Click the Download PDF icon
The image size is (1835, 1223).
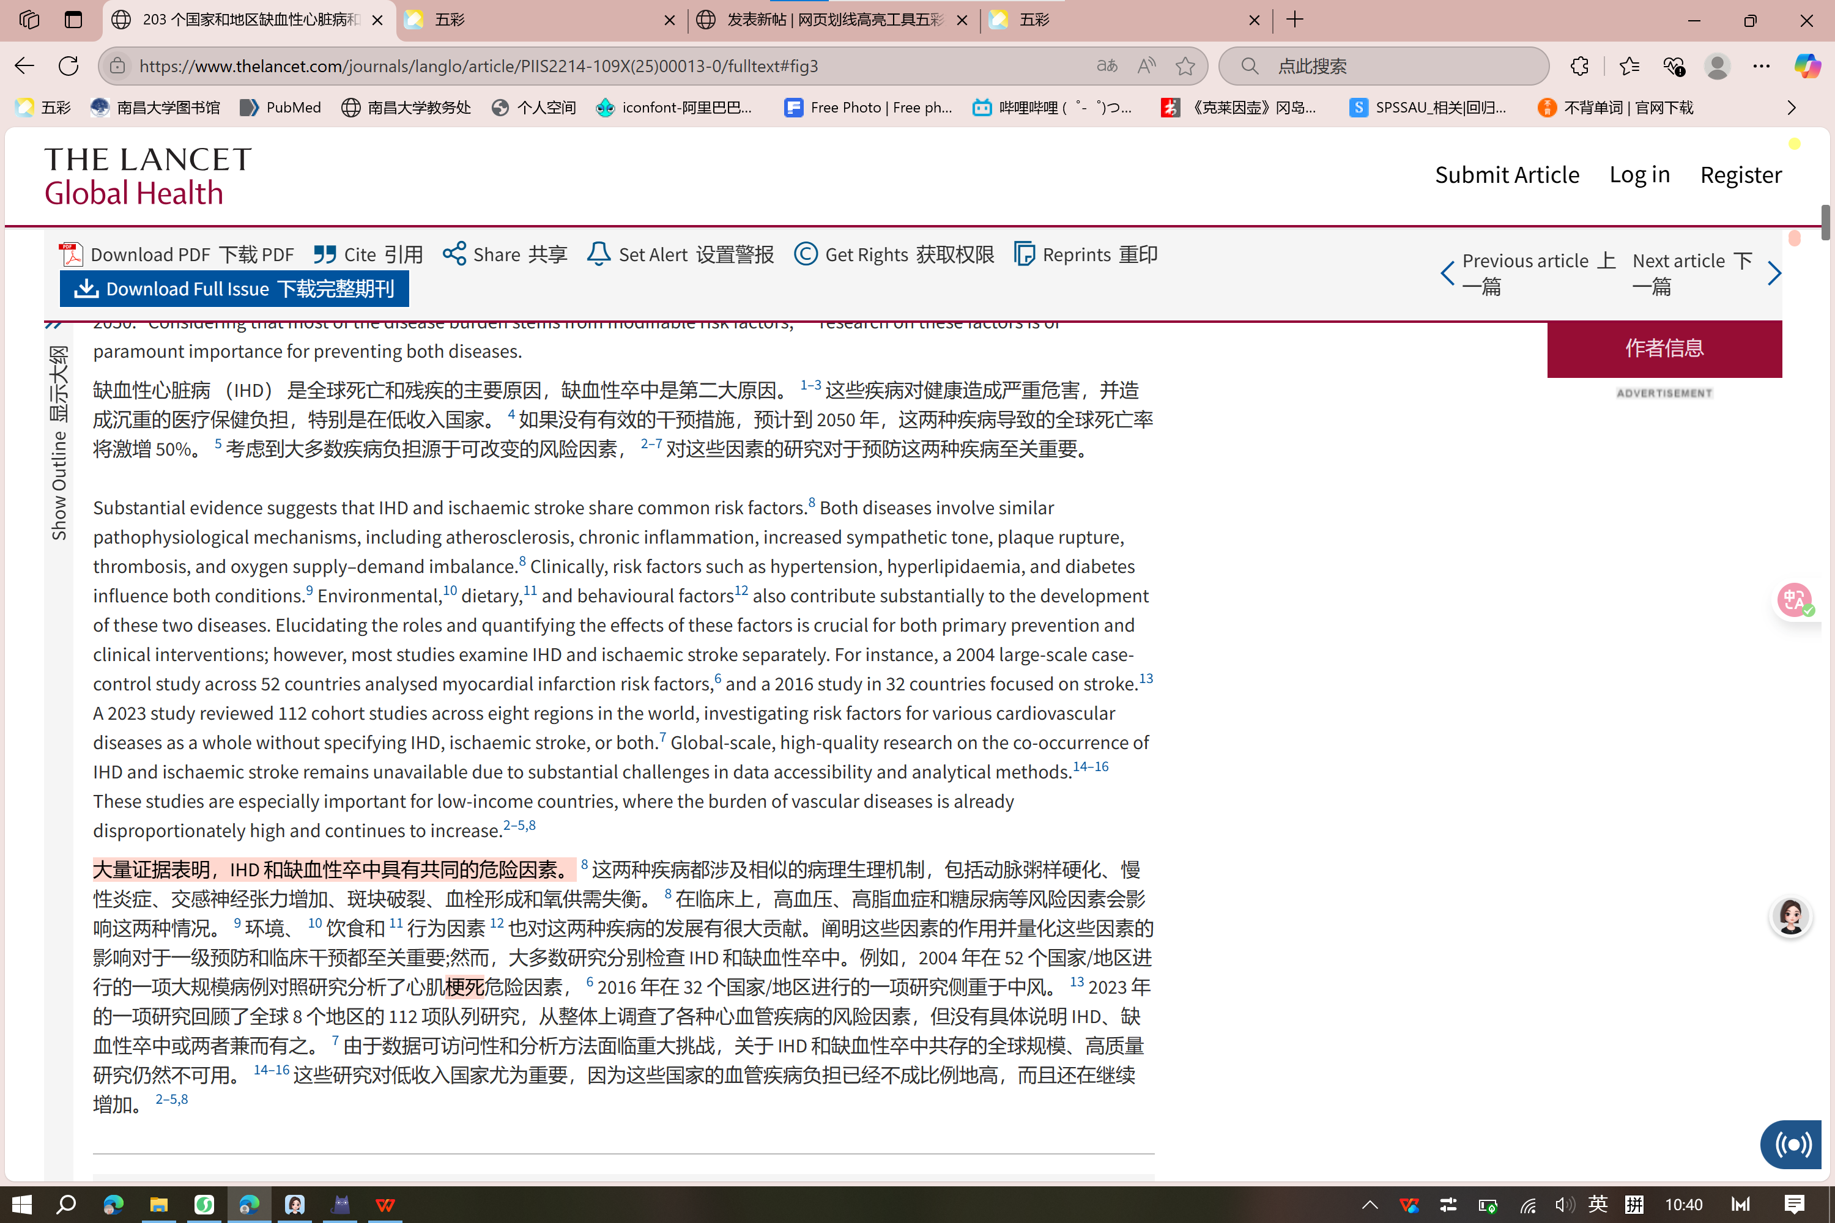tap(71, 254)
